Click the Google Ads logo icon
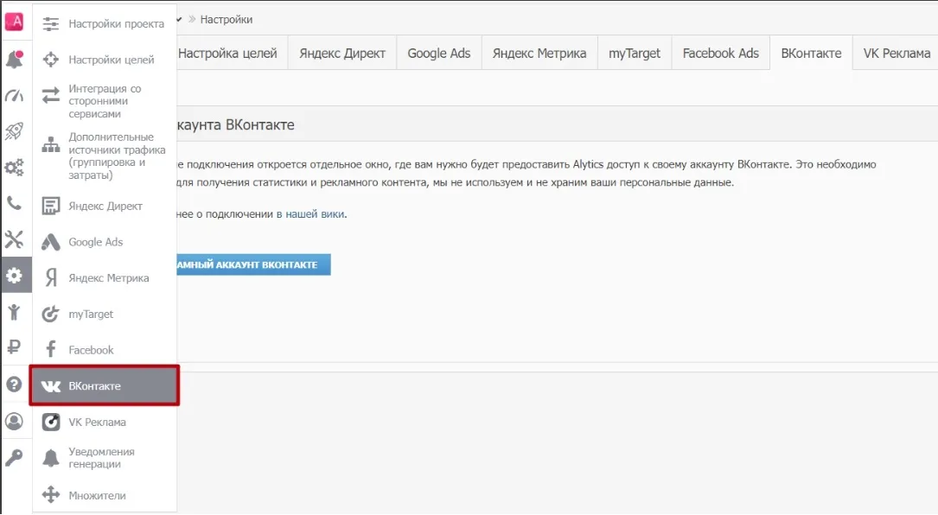The width and height of the screenshot is (938, 515). [51, 242]
